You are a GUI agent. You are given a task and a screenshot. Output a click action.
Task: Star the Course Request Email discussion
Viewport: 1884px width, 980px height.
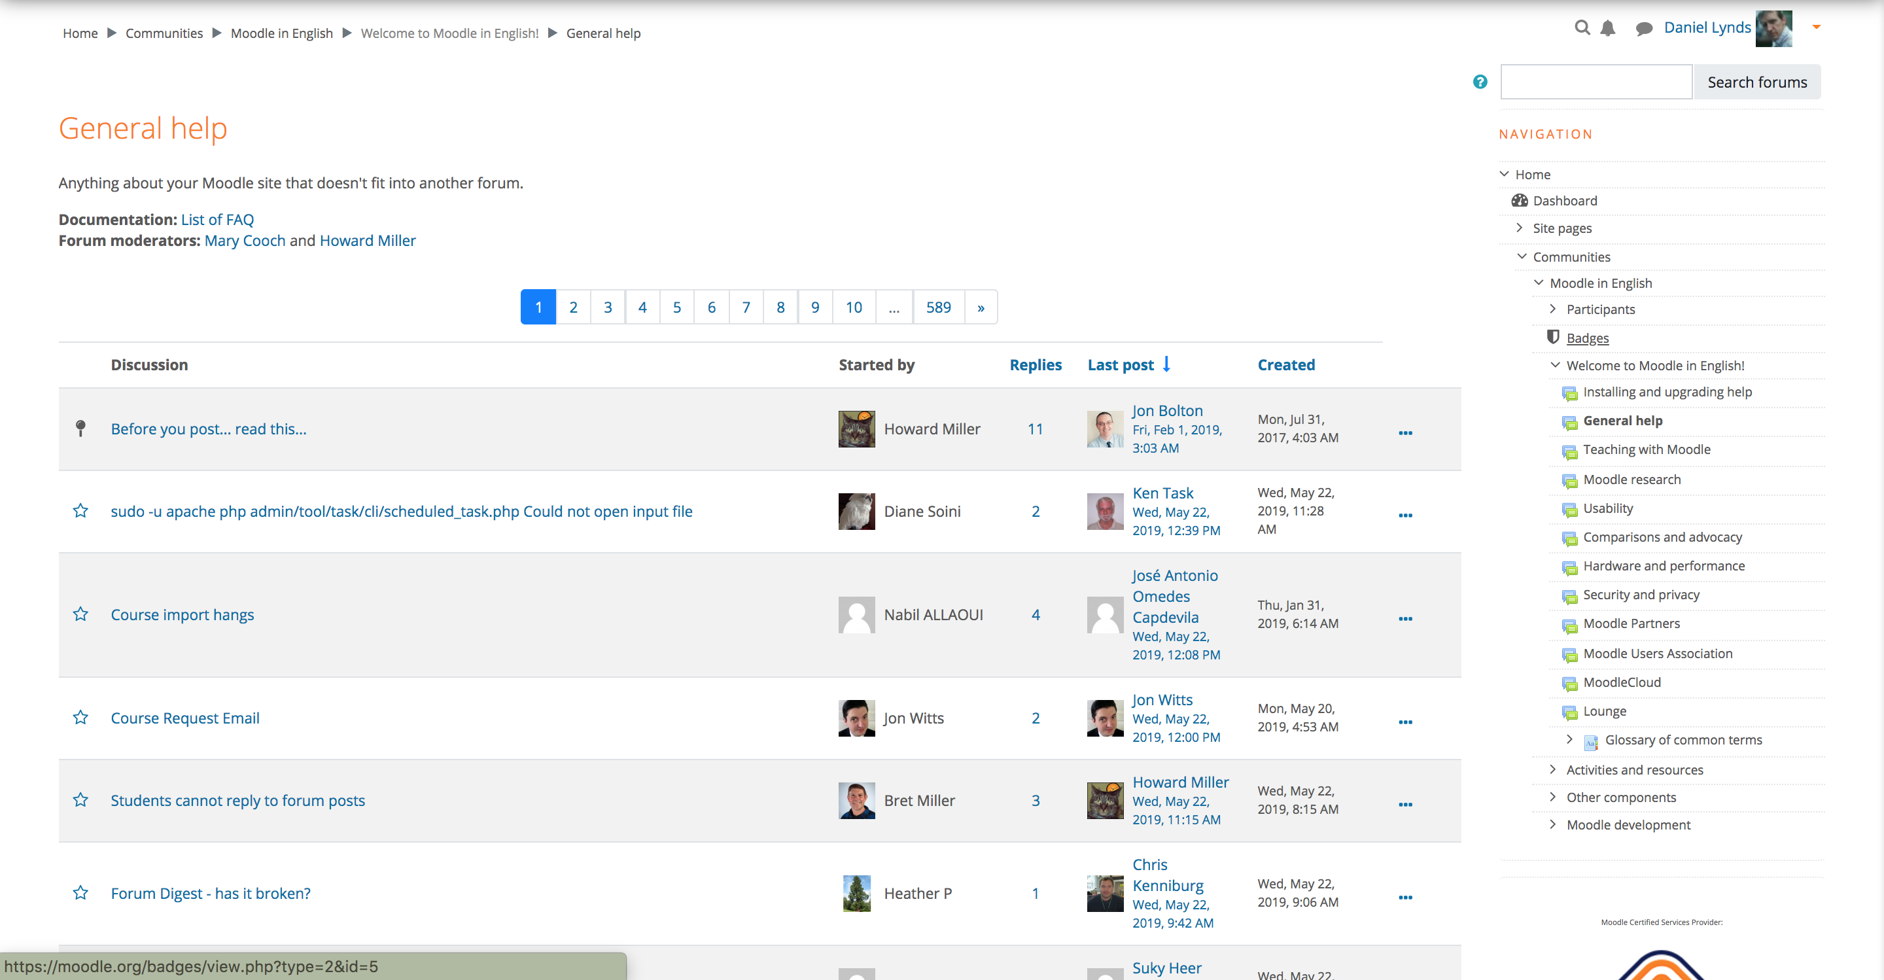point(80,717)
